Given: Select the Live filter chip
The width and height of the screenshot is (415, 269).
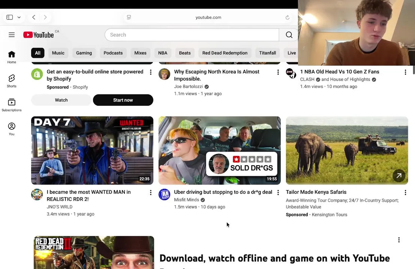Looking at the screenshot, I should 291,53.
